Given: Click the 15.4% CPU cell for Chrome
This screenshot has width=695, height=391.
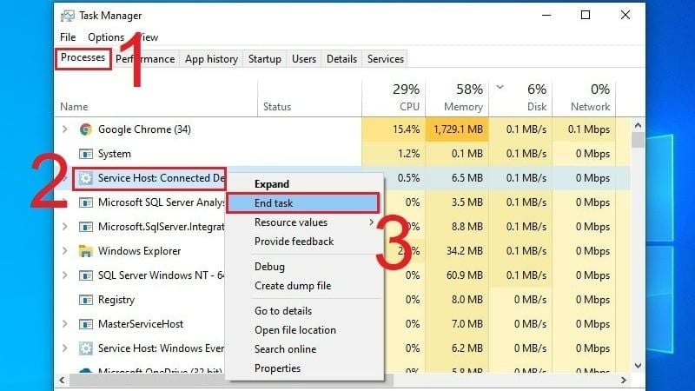Looking at the screenshot, I should [x=394, y=129].
